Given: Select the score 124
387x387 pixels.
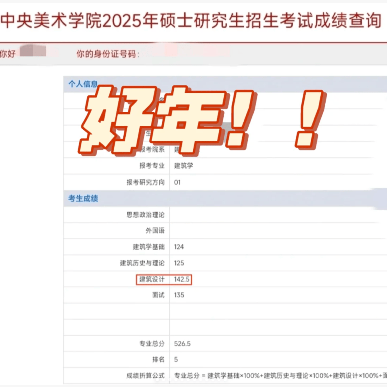Looking at the screenshot, I should click(179, 247).
